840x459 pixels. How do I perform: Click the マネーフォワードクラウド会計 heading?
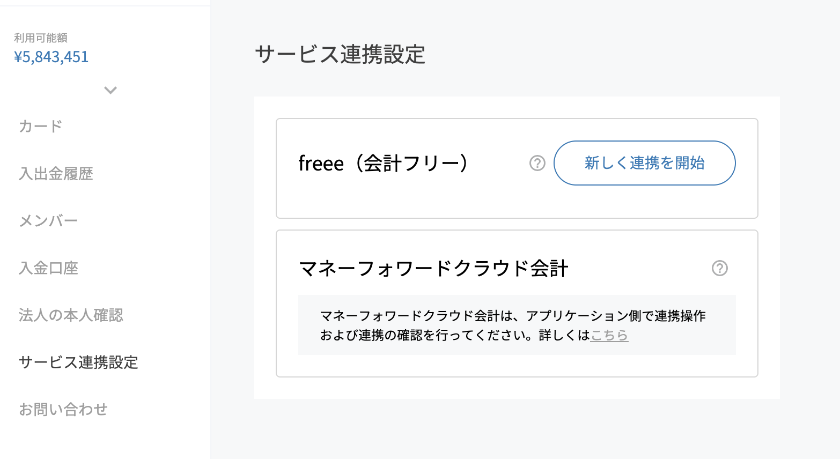coord(434,269)
